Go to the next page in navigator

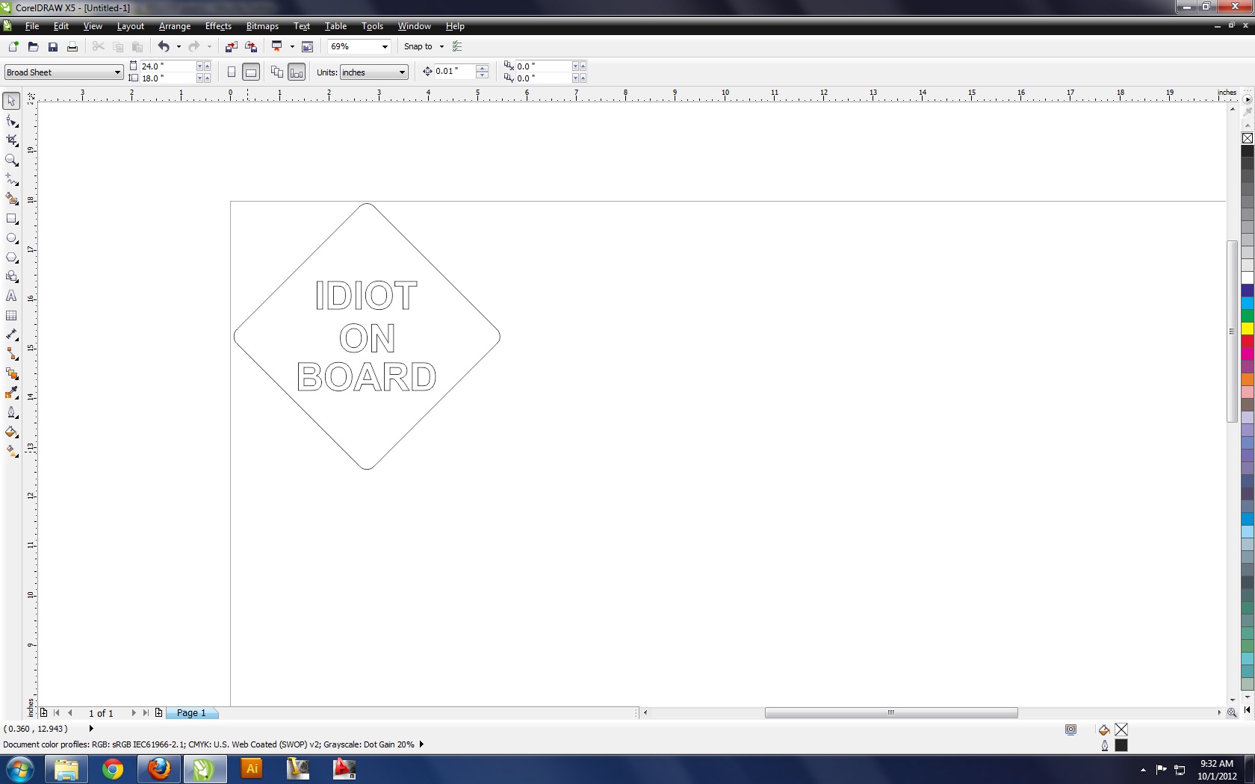coord(133,713)
